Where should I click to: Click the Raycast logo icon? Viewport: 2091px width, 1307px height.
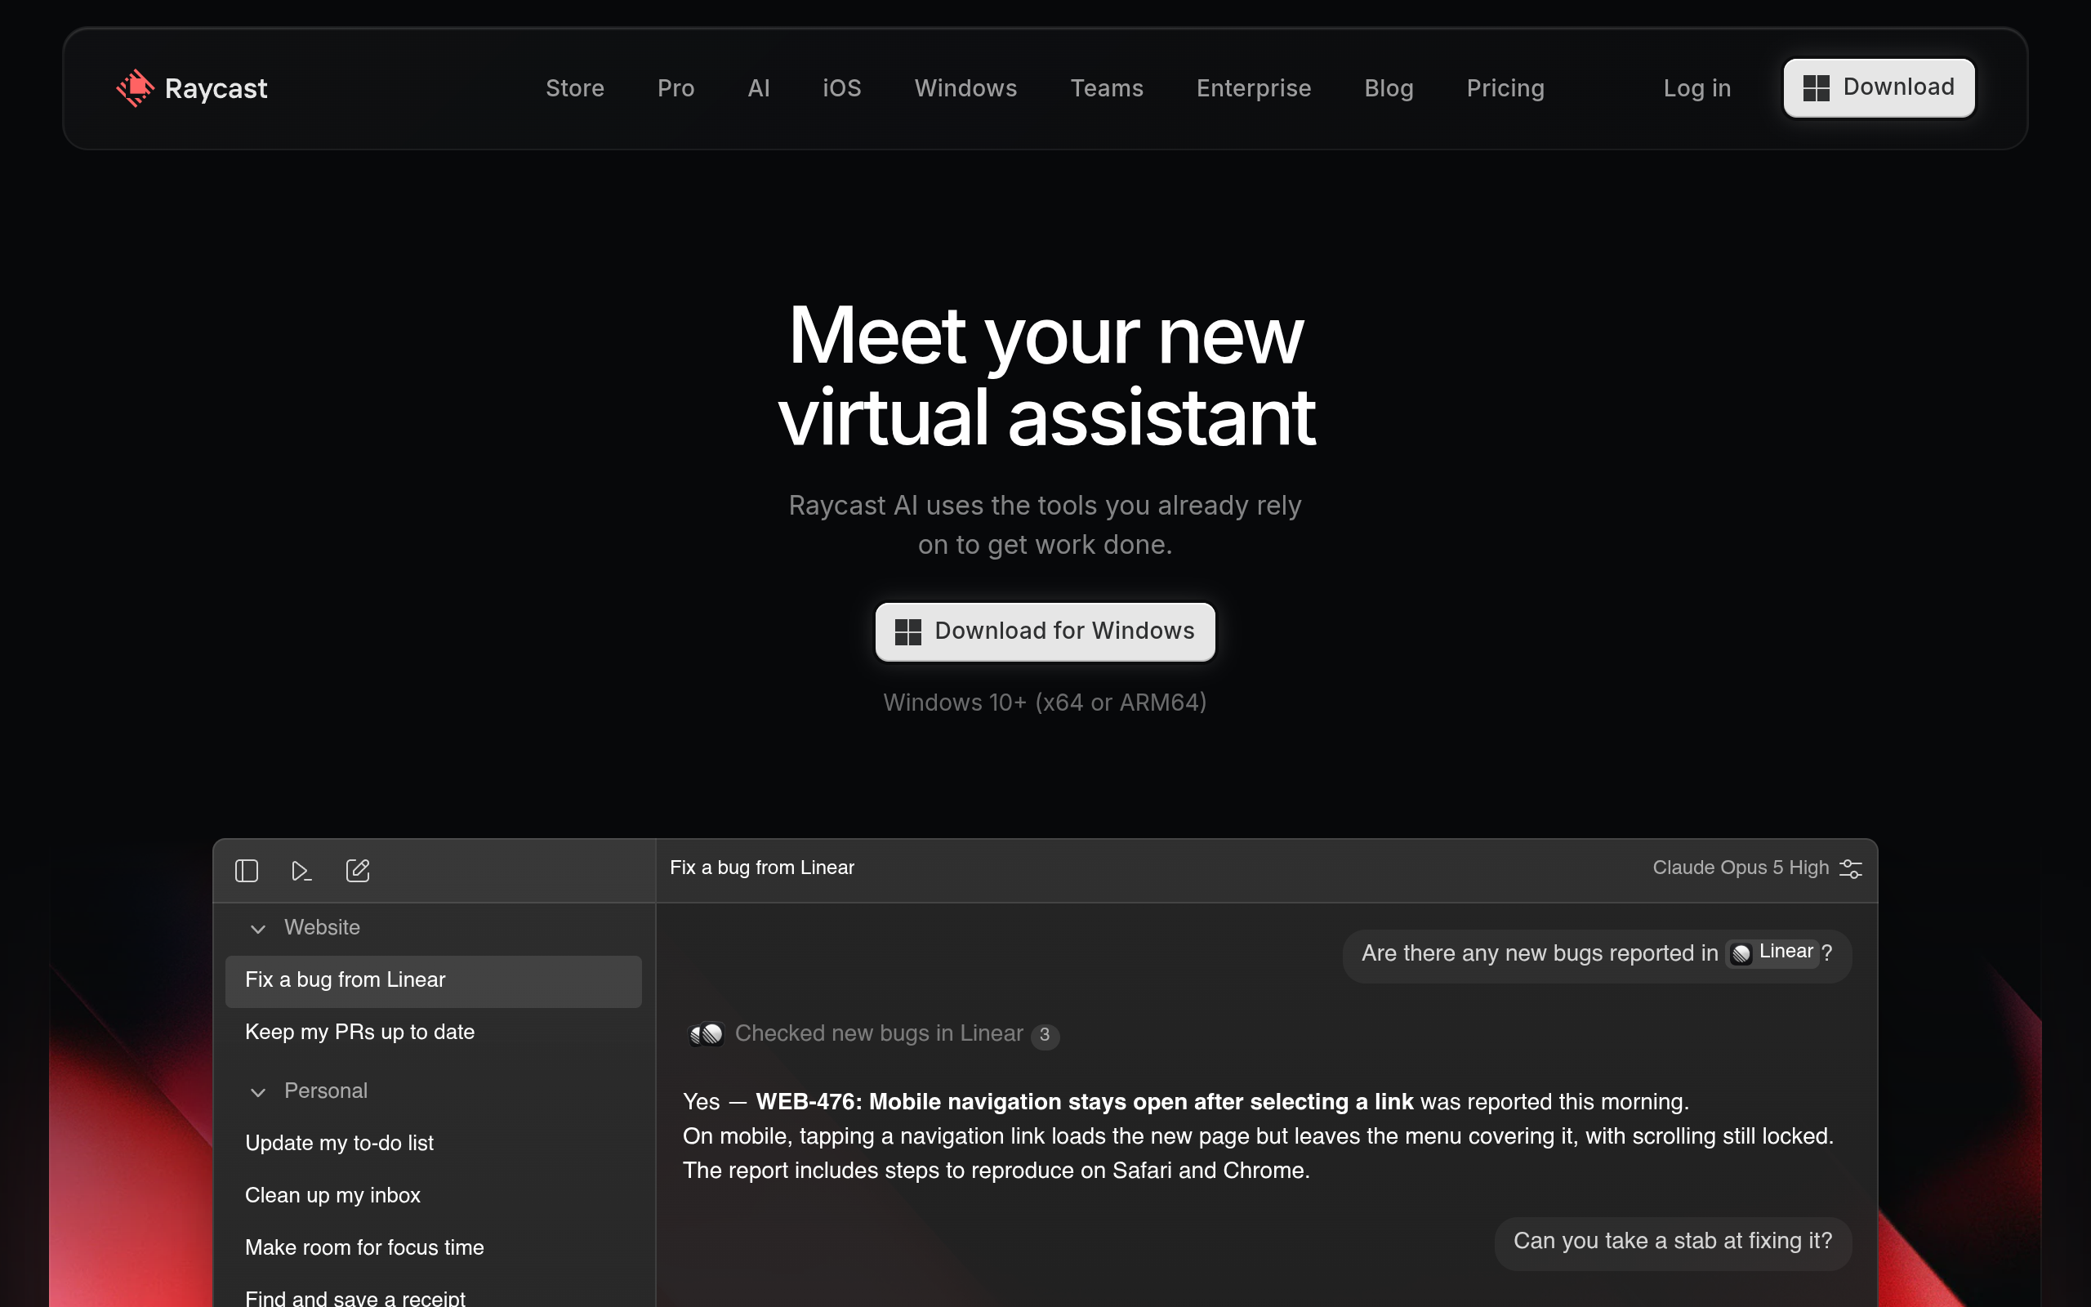coord(135,88)
